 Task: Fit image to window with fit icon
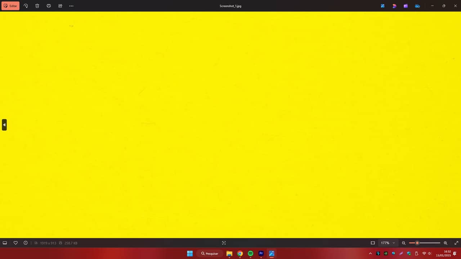tap(373, 243)
